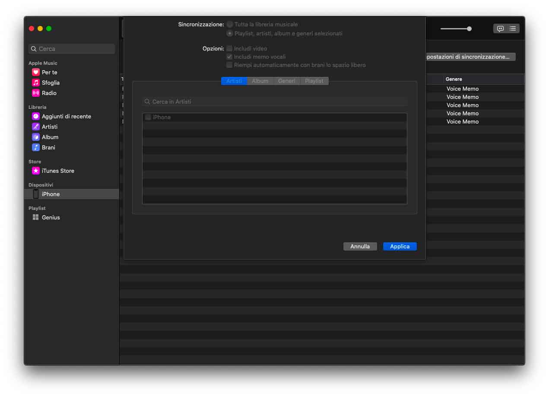Click the Applica button

click(400, 246)
